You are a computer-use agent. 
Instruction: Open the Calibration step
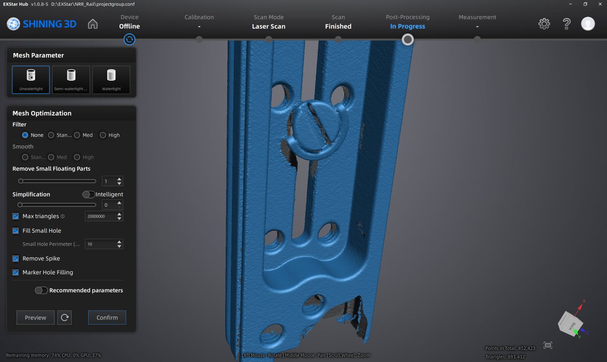pos(199,22)
